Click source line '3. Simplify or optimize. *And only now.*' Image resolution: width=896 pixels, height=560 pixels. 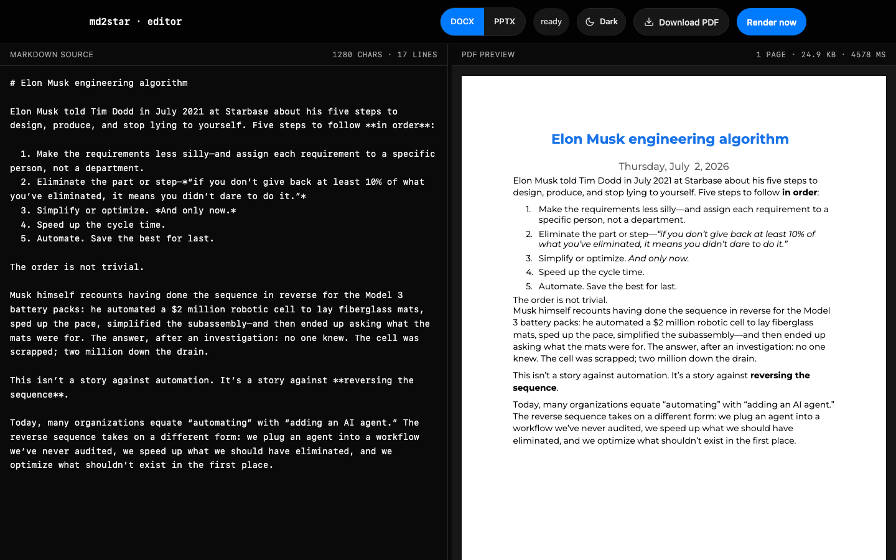(128, 210)
